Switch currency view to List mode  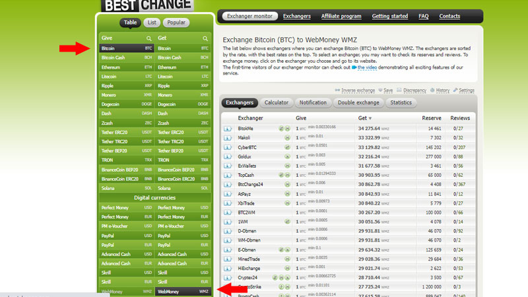pos(152,22)
